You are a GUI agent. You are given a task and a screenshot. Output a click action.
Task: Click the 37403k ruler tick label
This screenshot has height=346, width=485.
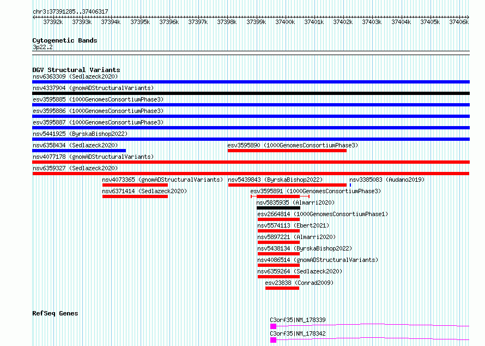point(372,22)
